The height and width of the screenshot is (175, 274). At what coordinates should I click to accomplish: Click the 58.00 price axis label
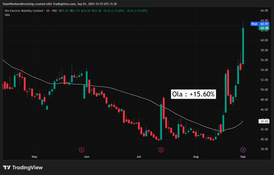(264, 50)
